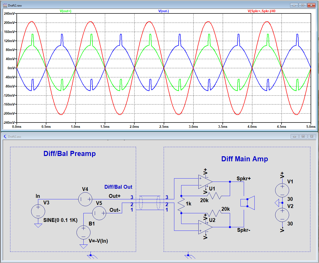The width and height of the screenshot is (319, 263).
Task: Minimize the Draft2.raw window
Action: [294, 5]
